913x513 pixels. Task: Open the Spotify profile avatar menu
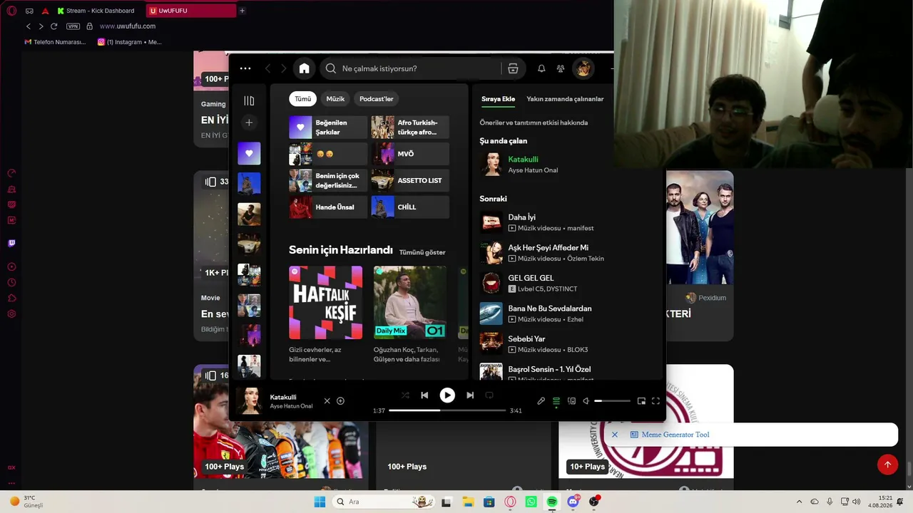(583, 68)
